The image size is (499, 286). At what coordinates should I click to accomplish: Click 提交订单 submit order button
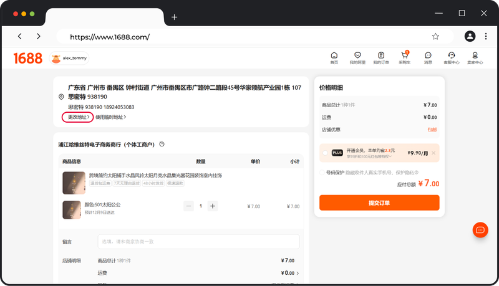pyautogui.click(x=379, y=203)
